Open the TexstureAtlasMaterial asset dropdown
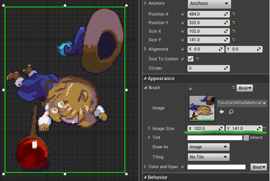Viewport: 270px width, 181px height. 242,103
